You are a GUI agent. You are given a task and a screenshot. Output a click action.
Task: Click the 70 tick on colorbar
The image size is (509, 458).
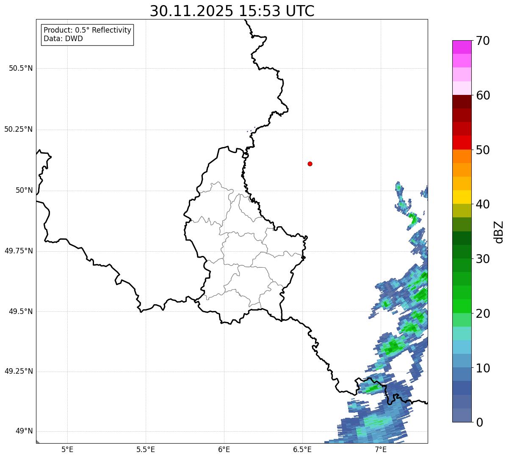tap(483, 41)
